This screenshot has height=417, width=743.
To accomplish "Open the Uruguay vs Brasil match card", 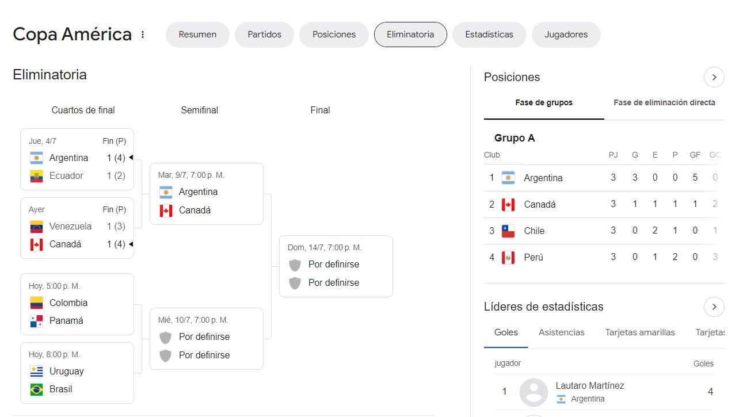I will (x=77, y=373).
